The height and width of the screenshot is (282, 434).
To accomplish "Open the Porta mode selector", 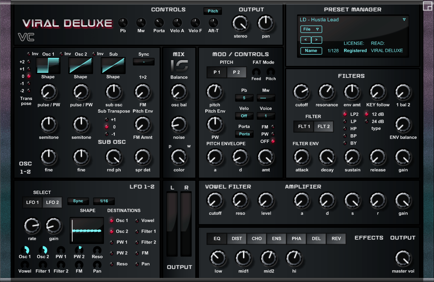I will [x=244, y=134].
